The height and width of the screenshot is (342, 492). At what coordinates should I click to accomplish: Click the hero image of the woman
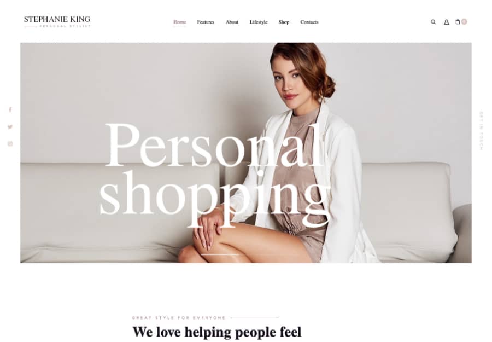245,153
